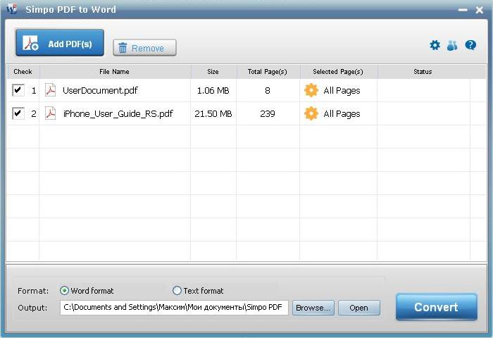This screenshot has height=338, width=493.
Task: Minimize the Simpo PDF to Word window
Action: (x=463, y=11)
